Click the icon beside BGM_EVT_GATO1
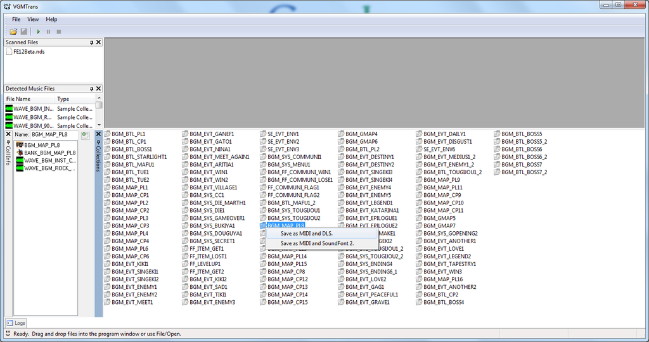Viewport: 649px width, 342px height. click(x=185, y=141)
